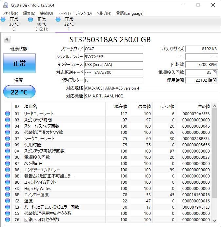Click the 正常 health status button
Viewport: 221px width, 227px height.
pos(19,63)
